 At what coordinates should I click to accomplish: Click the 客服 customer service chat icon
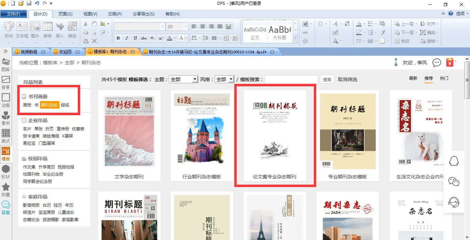(x=6, y=208)
